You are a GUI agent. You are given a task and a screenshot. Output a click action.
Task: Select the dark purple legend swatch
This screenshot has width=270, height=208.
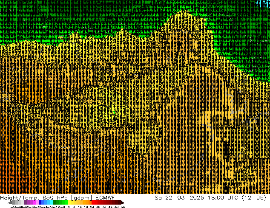(x=25, y=202)
